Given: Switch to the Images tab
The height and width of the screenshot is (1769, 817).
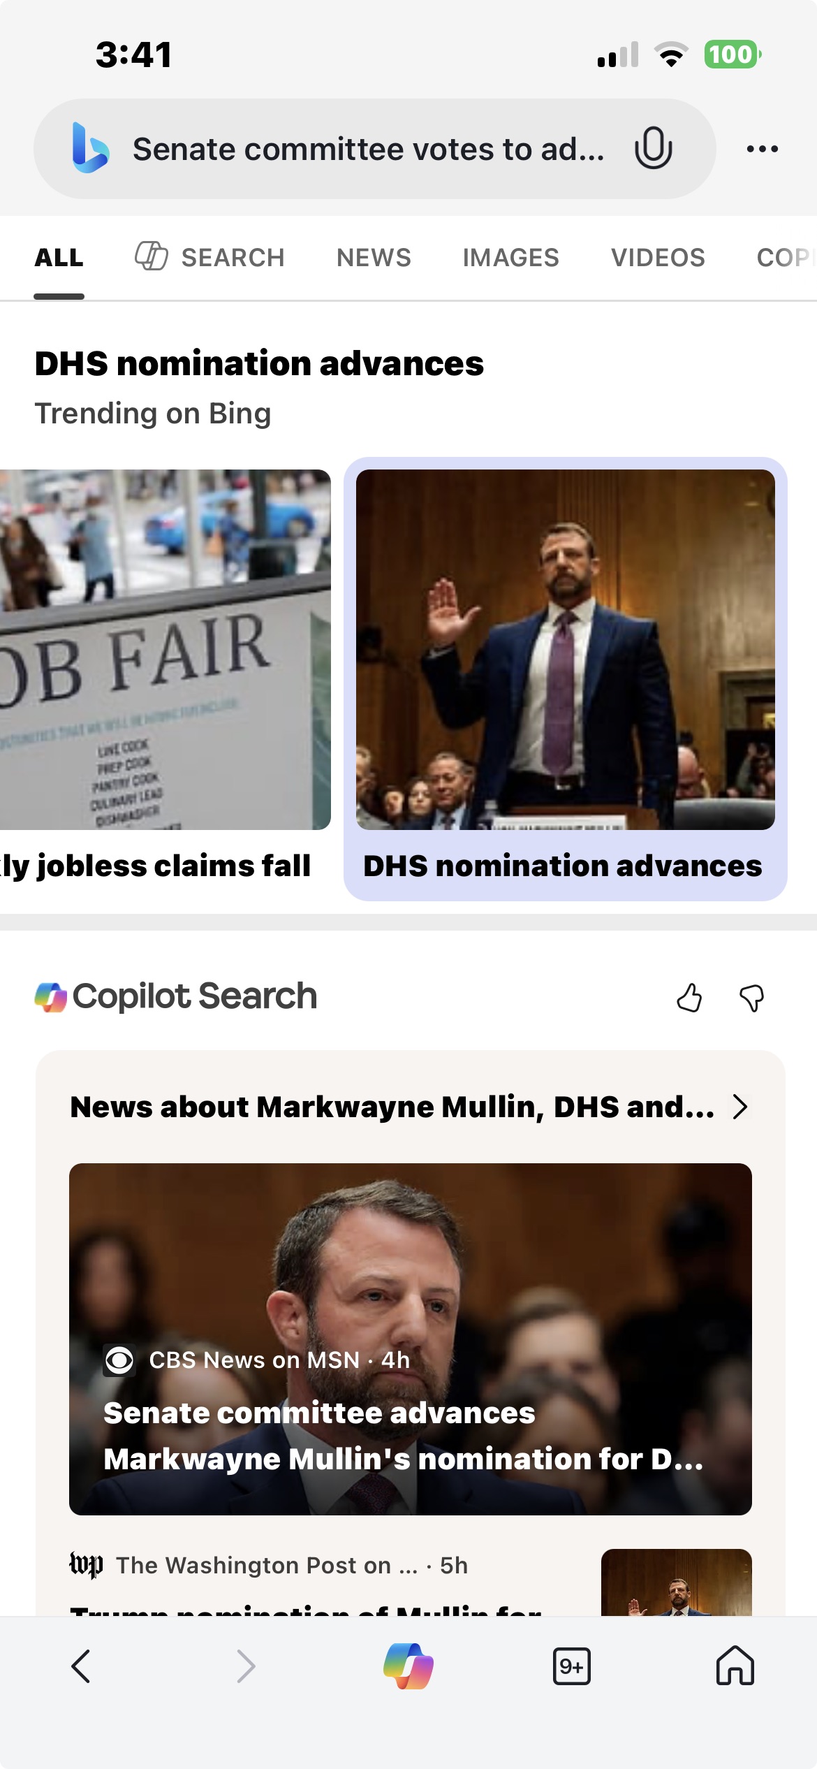Looking at the screenshot, I should tap(510, 258).
